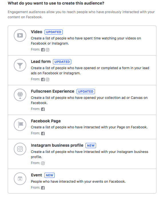Viewport: 163px width, 197px height.
Task: Click Facebook source icon under Event
Action: click(43, 188)
